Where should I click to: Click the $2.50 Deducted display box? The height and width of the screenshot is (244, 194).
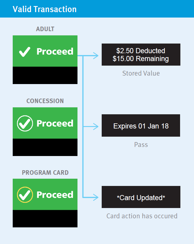point(141,54)
